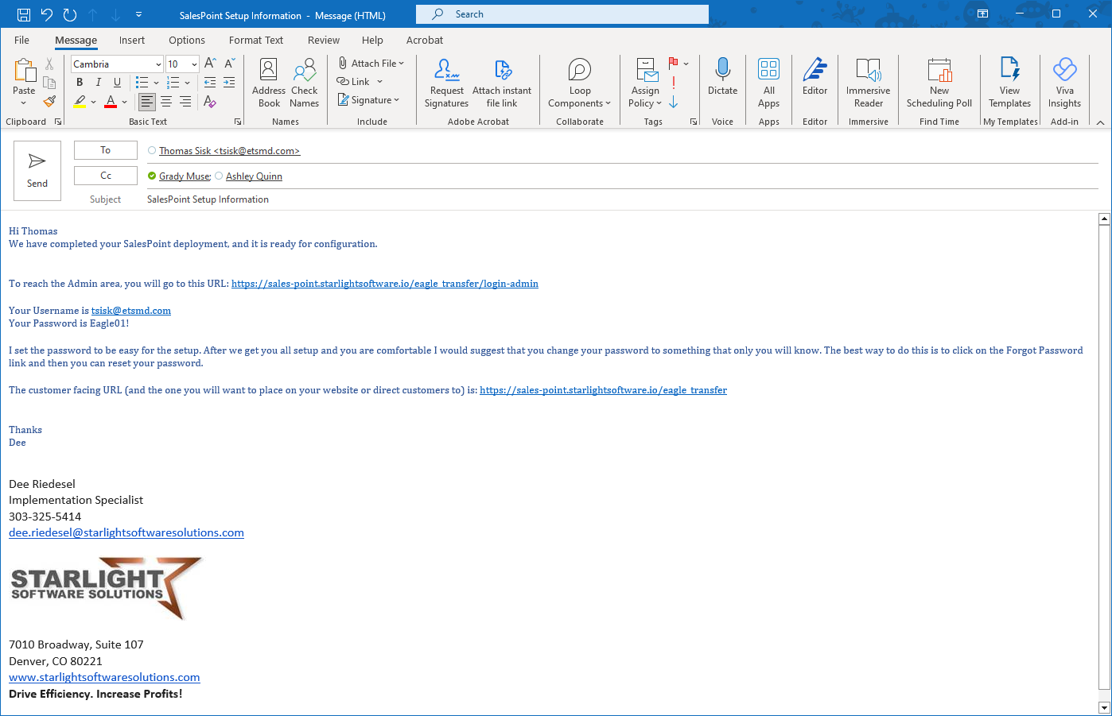This screenshot has width=1112, height=716.
Task: Open the login-admin URL link
Action: [x=385, y=284]
